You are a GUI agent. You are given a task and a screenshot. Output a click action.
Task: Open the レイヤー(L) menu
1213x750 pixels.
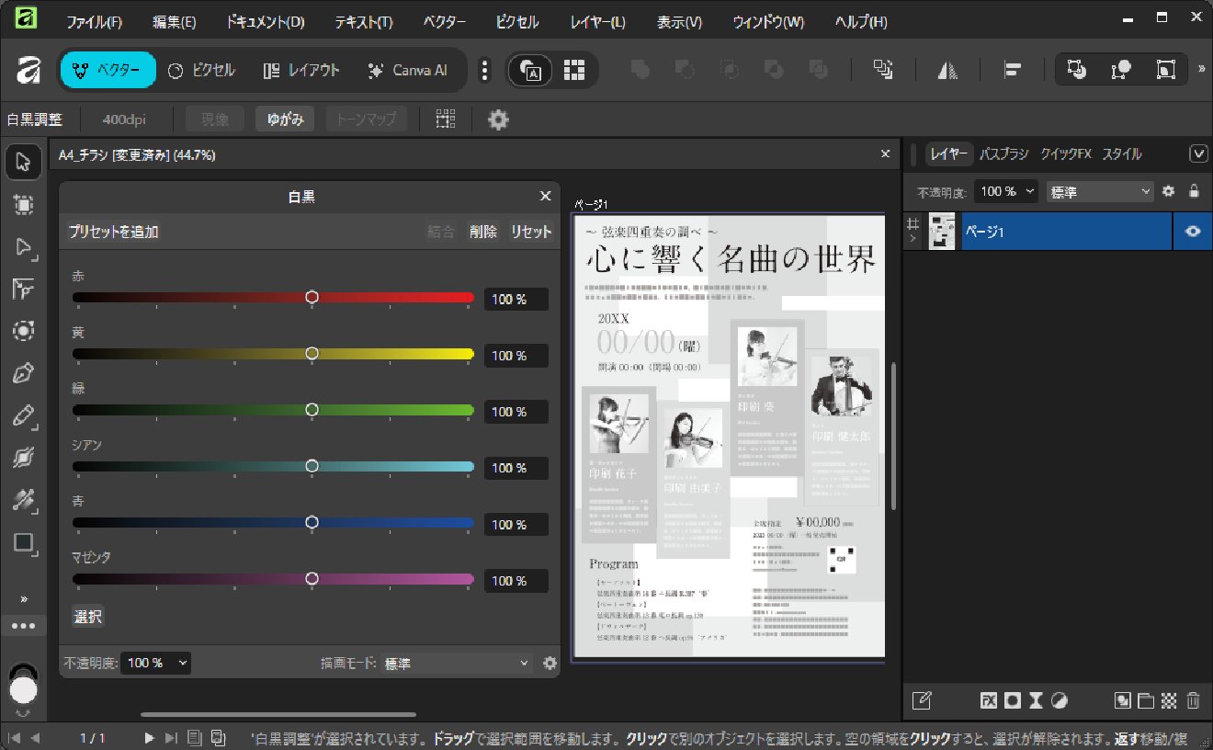(597, 22)
